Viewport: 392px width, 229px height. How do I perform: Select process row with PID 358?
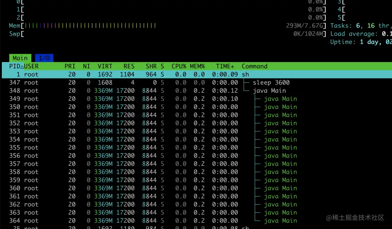pos(197,172)
